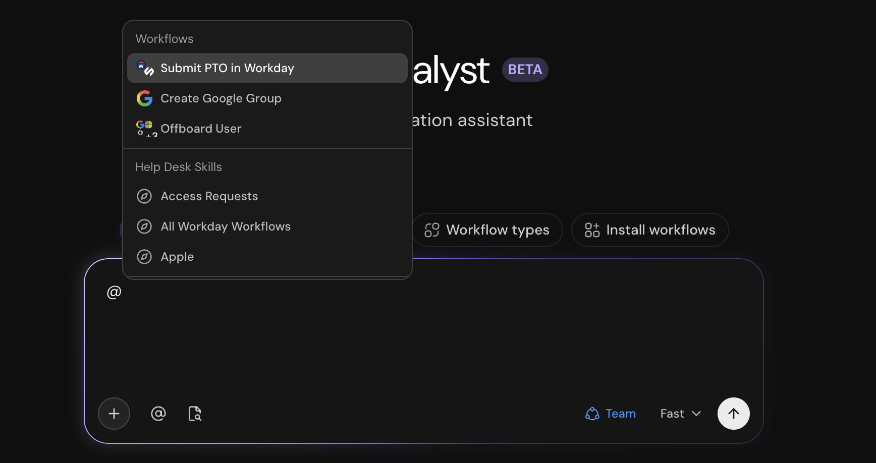876x463 pixels.
Task: Click the Workflows section header text
Action: pos(165,39)
